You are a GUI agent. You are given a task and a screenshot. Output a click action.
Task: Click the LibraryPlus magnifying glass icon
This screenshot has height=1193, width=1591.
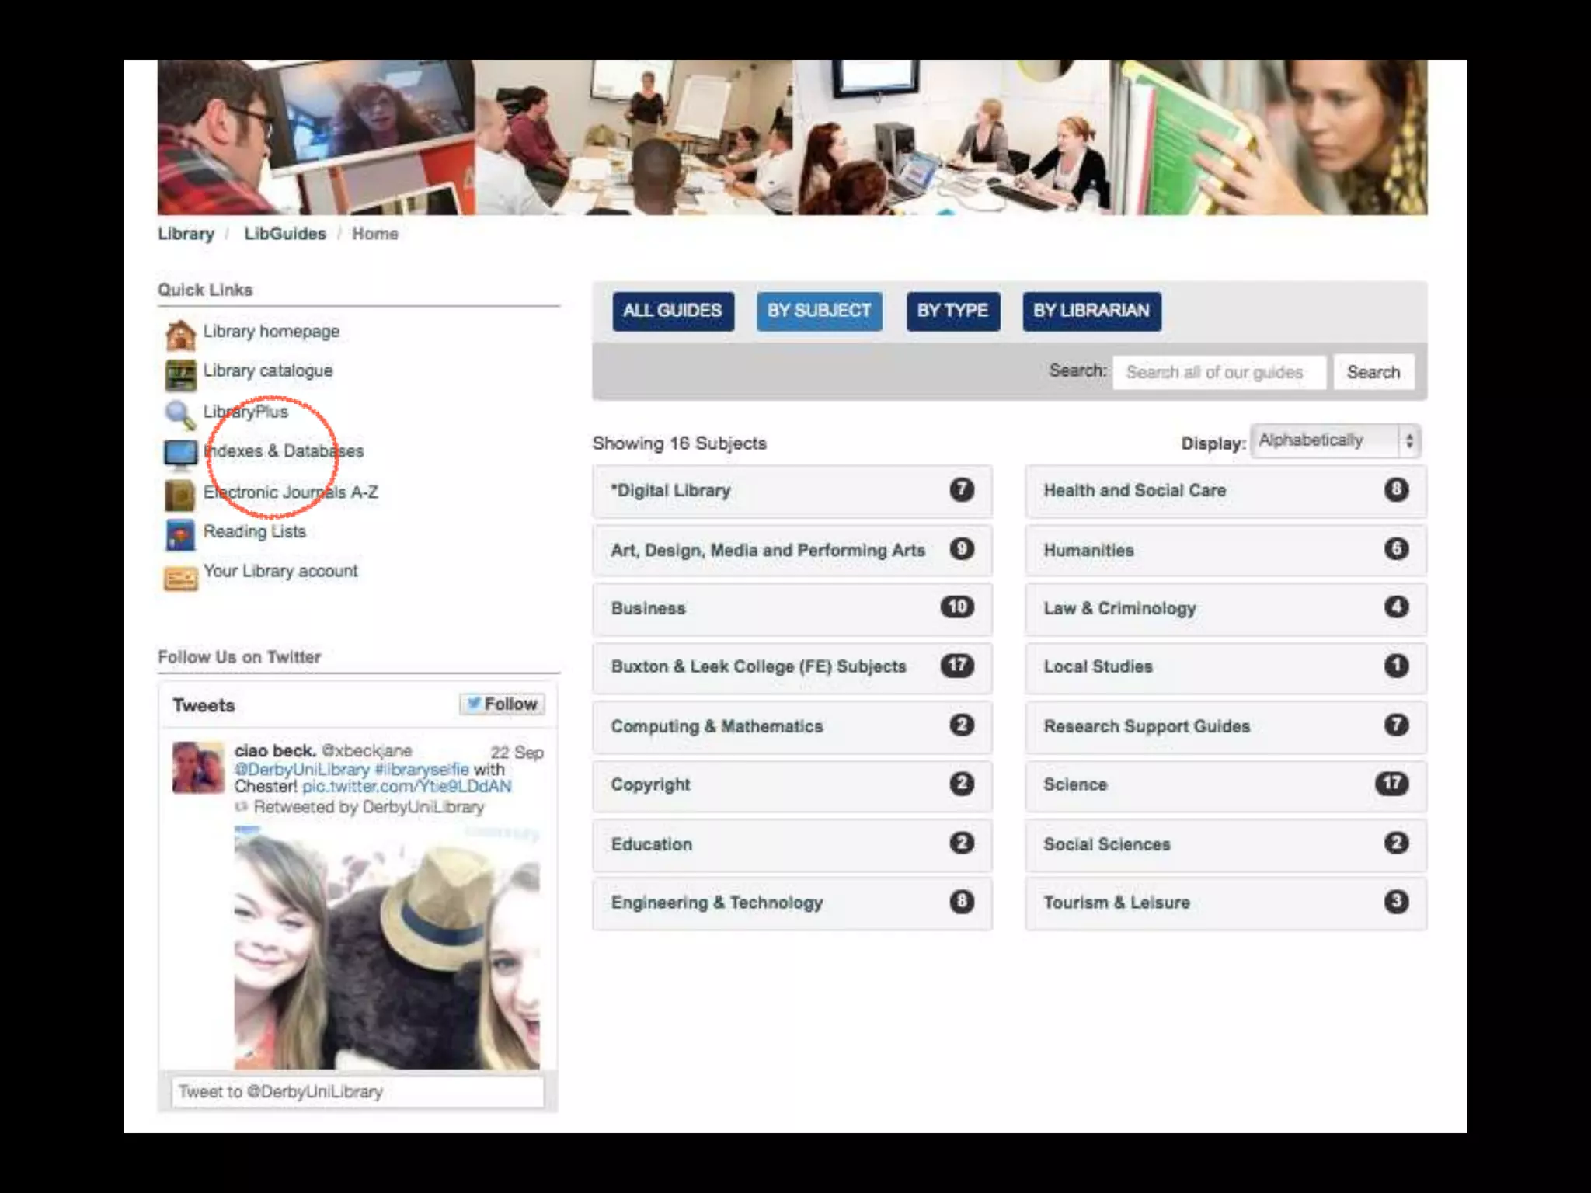(x=179, y=415)
